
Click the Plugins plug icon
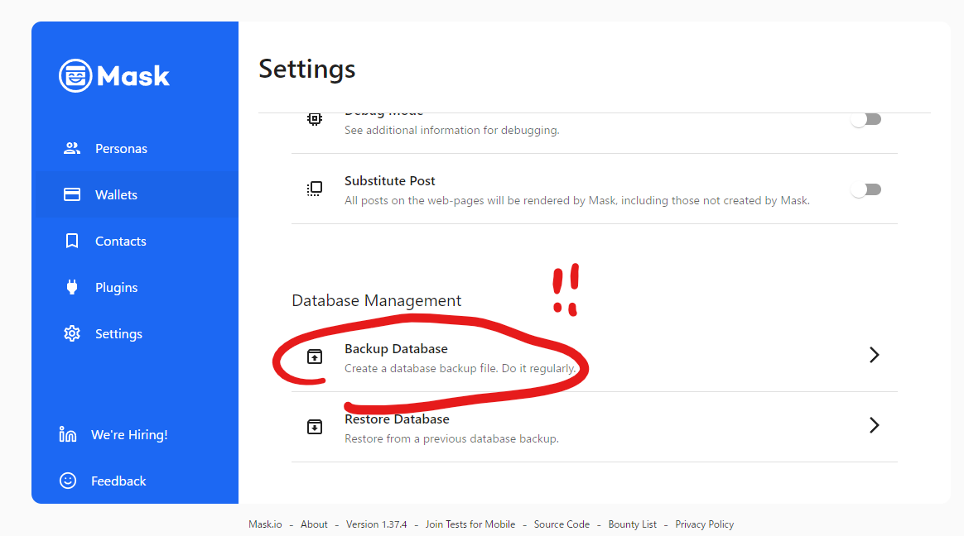pos(72,287)
